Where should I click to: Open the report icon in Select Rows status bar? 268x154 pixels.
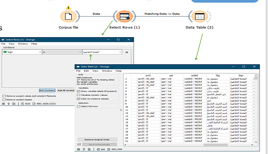click(14, 104)
